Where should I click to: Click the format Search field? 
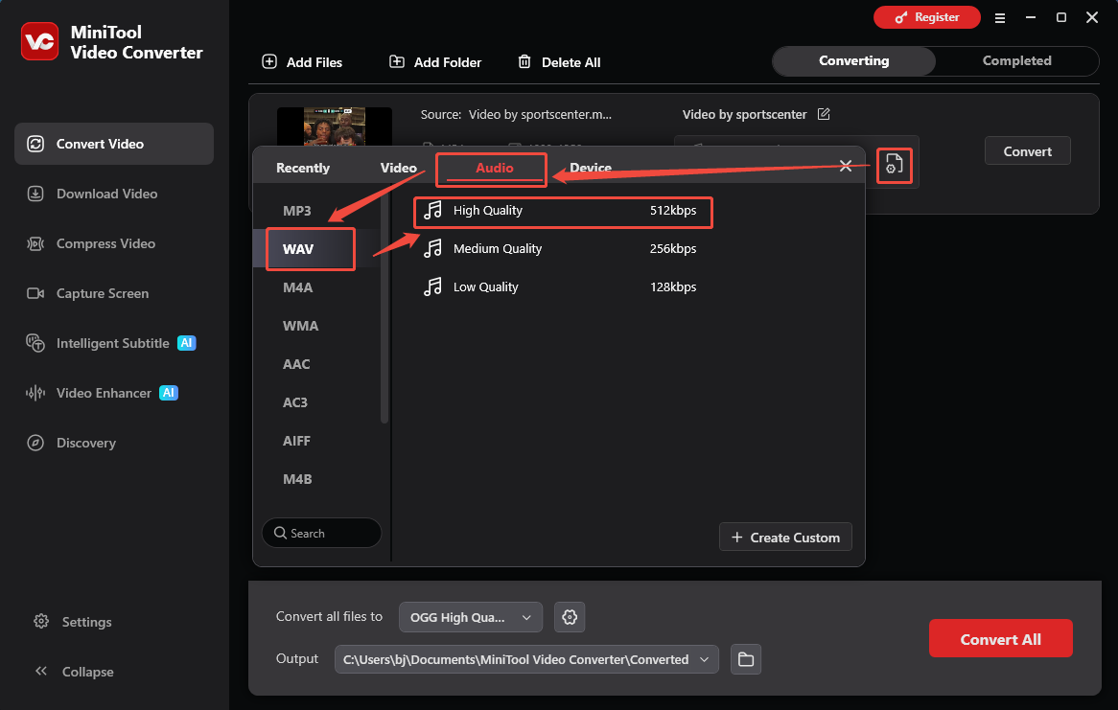click(321, 533)
